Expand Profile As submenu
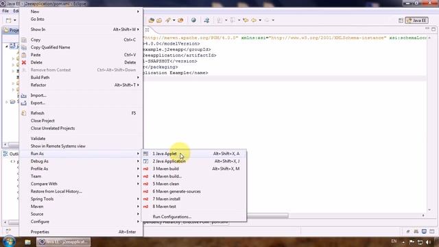This screenshot has width=439, height=247. click(x=81, y=169)
